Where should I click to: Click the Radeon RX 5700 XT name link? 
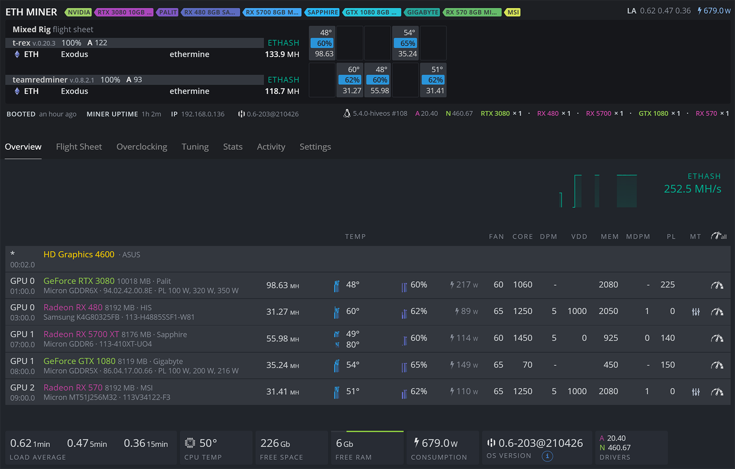81,334
